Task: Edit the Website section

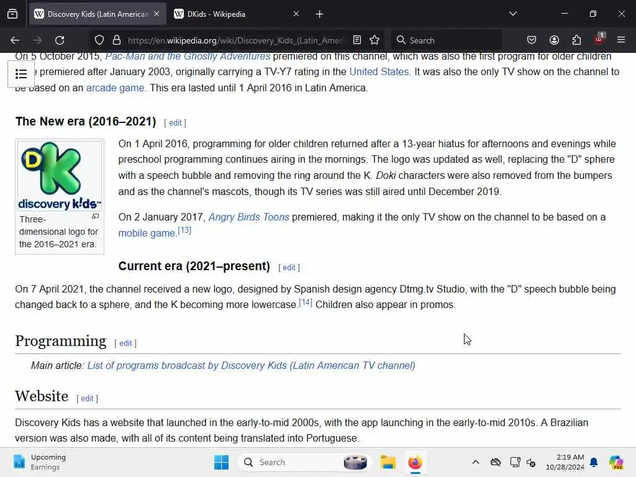Action: pyautogui.click(x=87, y=399)
